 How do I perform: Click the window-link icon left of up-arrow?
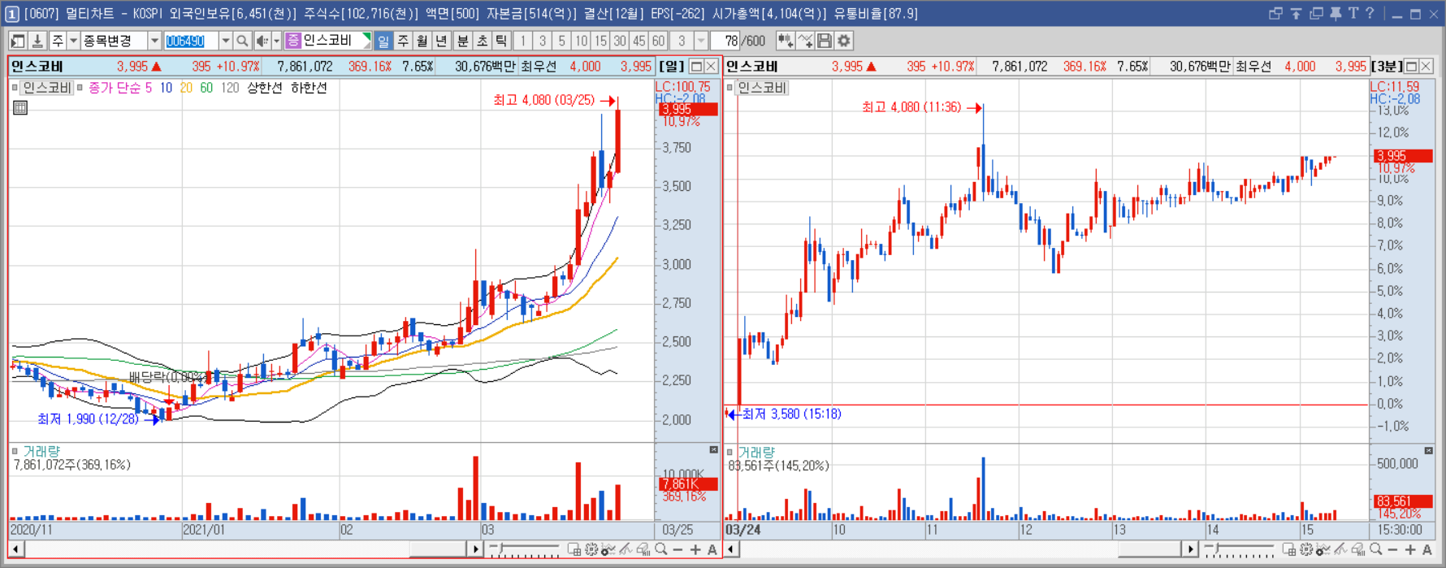click(x=1275, y=13)
